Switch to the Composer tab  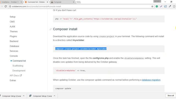click(x=62, y=2)
